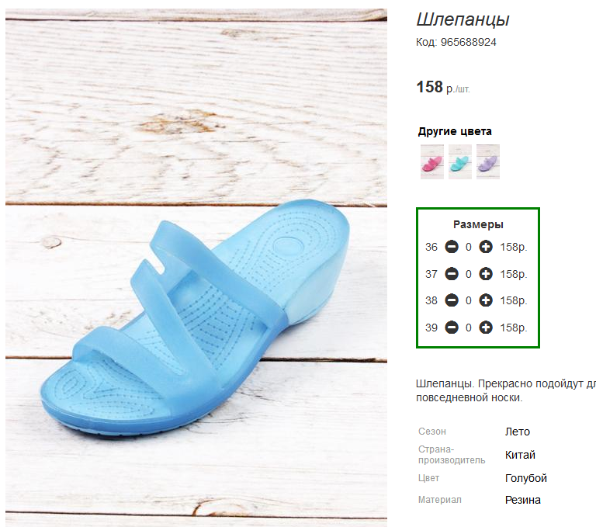Increase quantity for size 36
Image resolution: width=596 pixels, height=527 pixels.
click(x=485, y=247)
